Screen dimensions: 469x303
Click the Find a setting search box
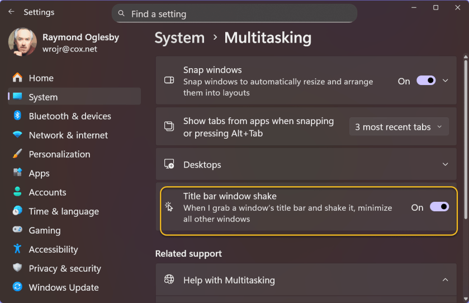[x=235, y=14]
